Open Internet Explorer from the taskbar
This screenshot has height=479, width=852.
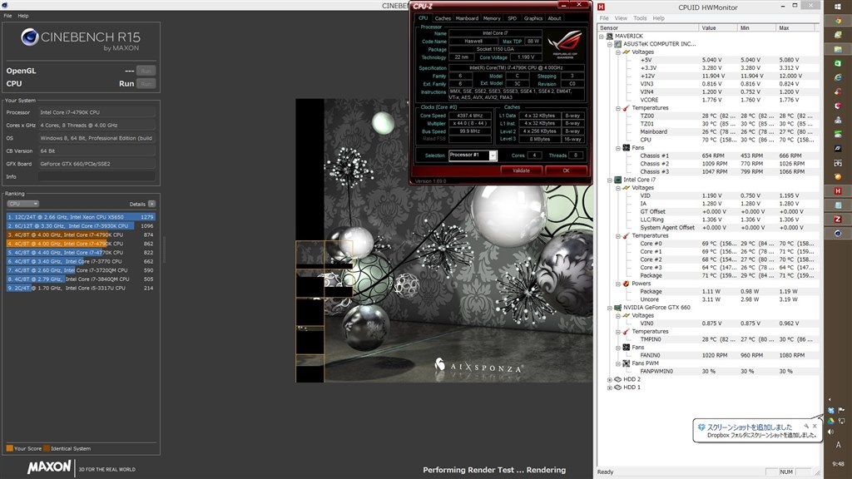tap(838, 77)
